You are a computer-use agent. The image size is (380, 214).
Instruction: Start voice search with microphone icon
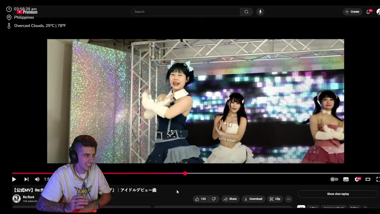[260, 12]
